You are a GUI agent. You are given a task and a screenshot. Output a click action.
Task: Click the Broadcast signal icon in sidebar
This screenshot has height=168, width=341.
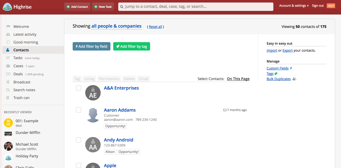[x=8, y=82]
